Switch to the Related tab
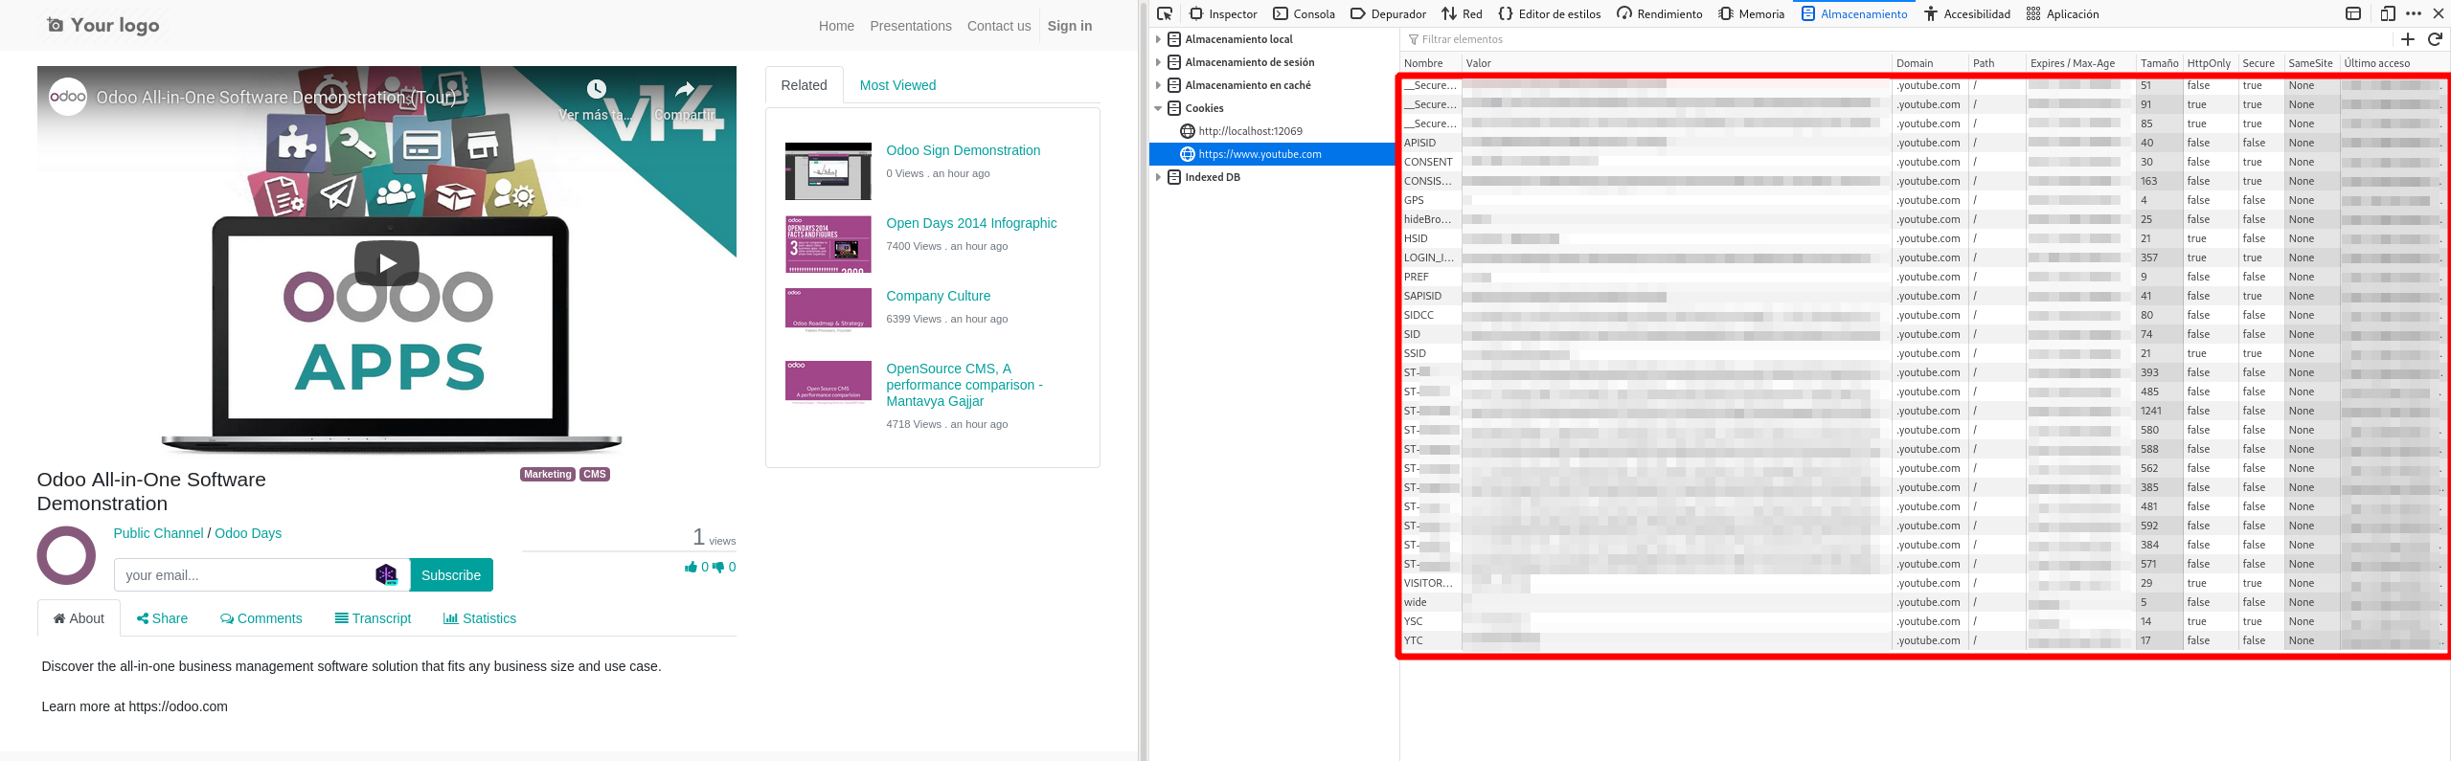This screenshot has width=2451, height=761. 804,85
